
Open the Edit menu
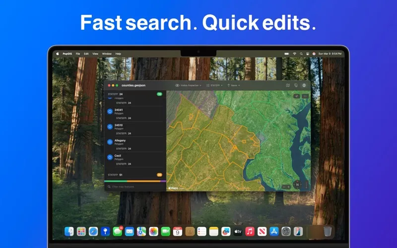86,54
